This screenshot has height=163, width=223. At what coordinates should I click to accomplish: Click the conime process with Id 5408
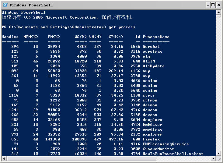[x=150, y=86]
